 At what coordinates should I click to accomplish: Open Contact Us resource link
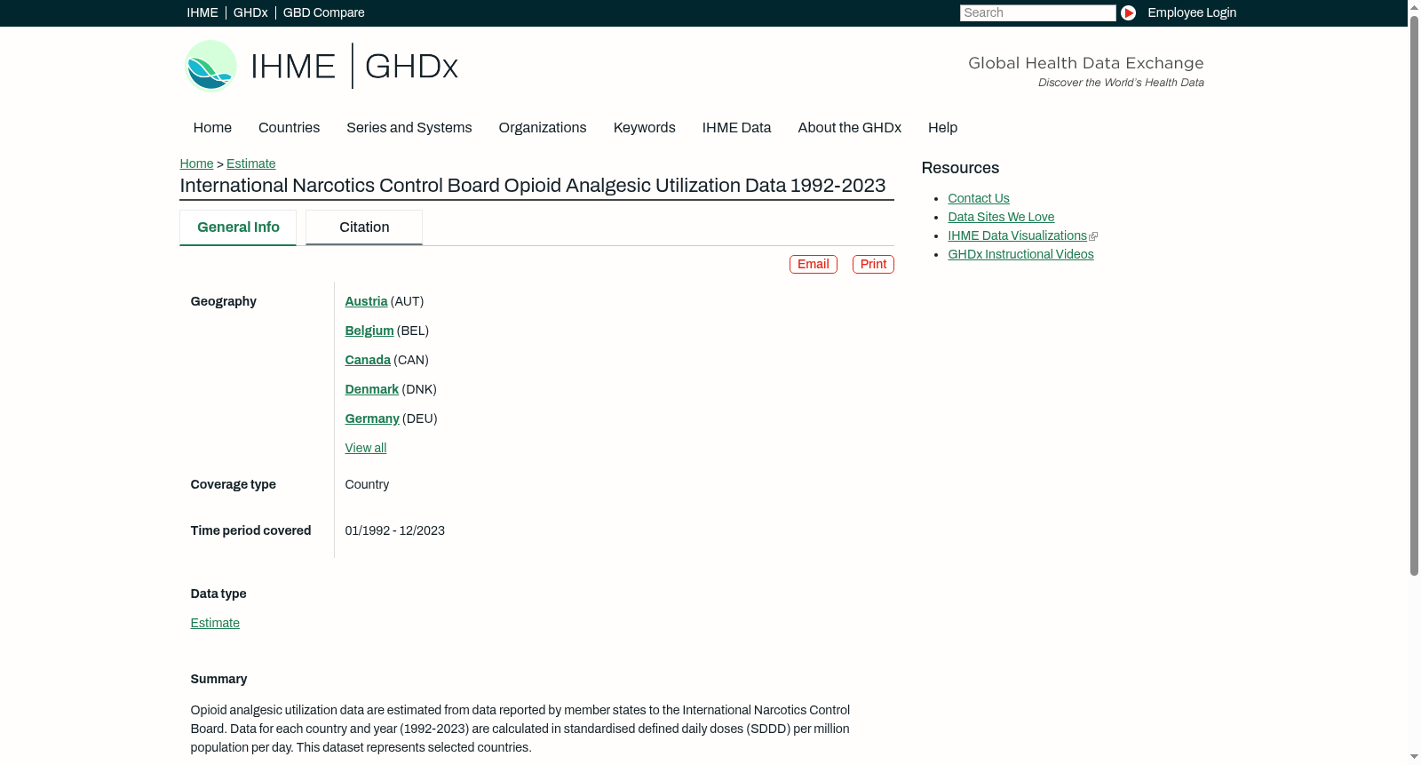coord(979,198)
